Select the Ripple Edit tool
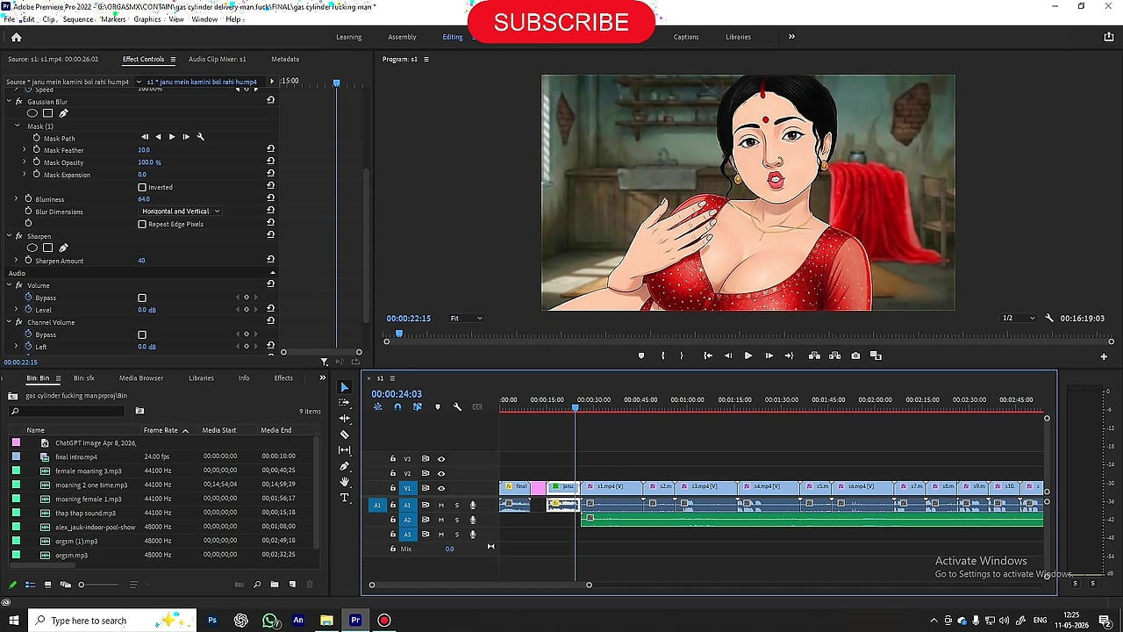 tap(344, 419)
